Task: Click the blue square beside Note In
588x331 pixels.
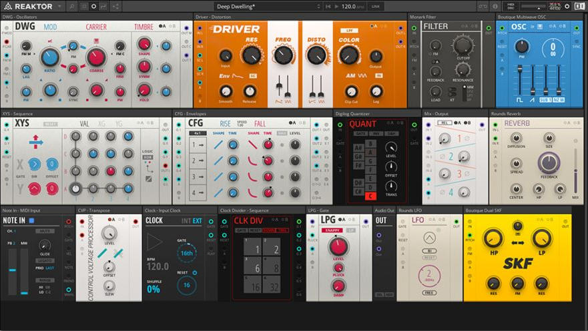Action: point(31,220)
